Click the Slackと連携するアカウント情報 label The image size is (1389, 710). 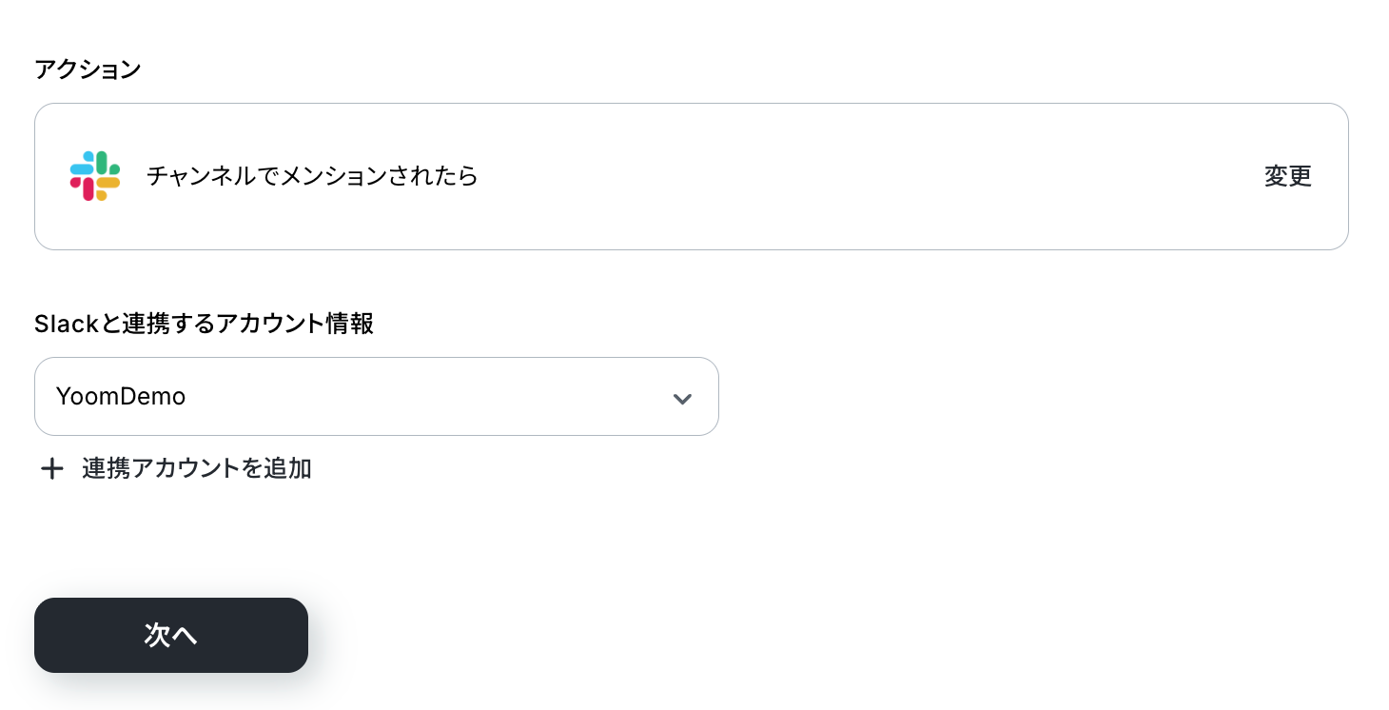tap(204, 324)
